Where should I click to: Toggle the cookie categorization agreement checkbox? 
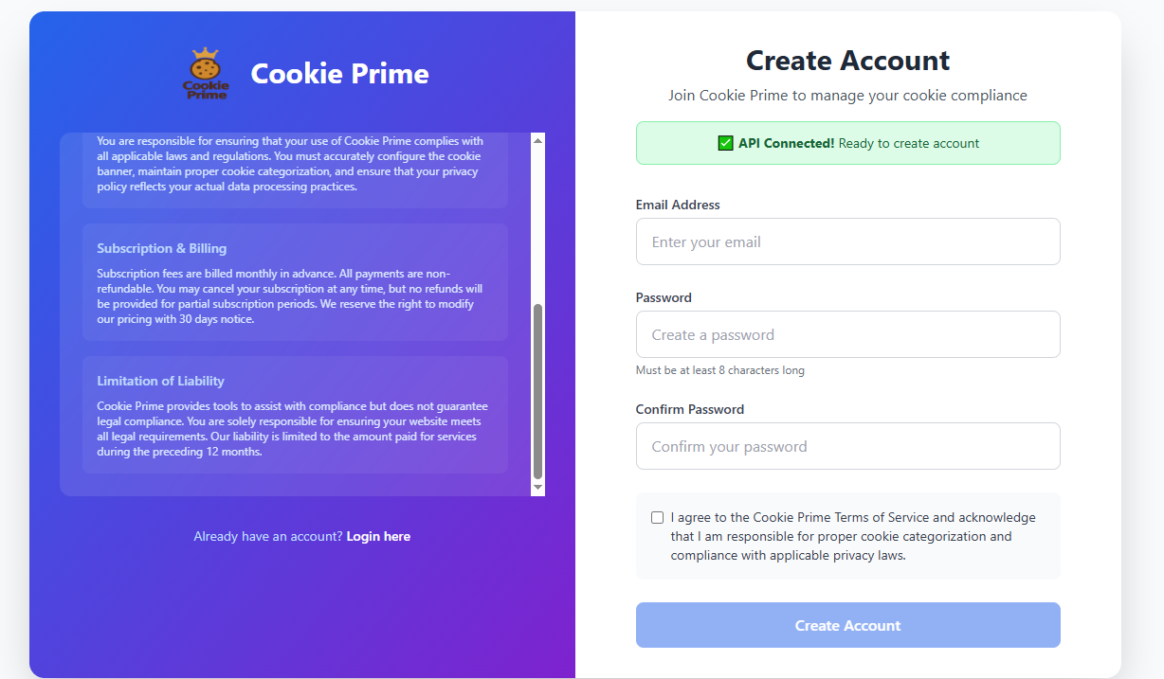657,517
